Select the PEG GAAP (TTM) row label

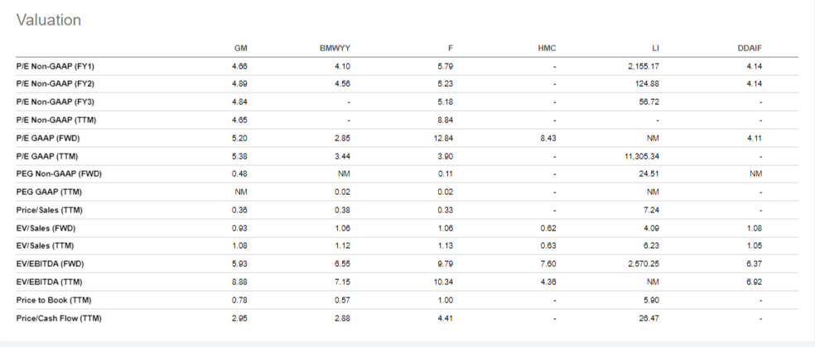pyautogui.click(x=49, y=192)
